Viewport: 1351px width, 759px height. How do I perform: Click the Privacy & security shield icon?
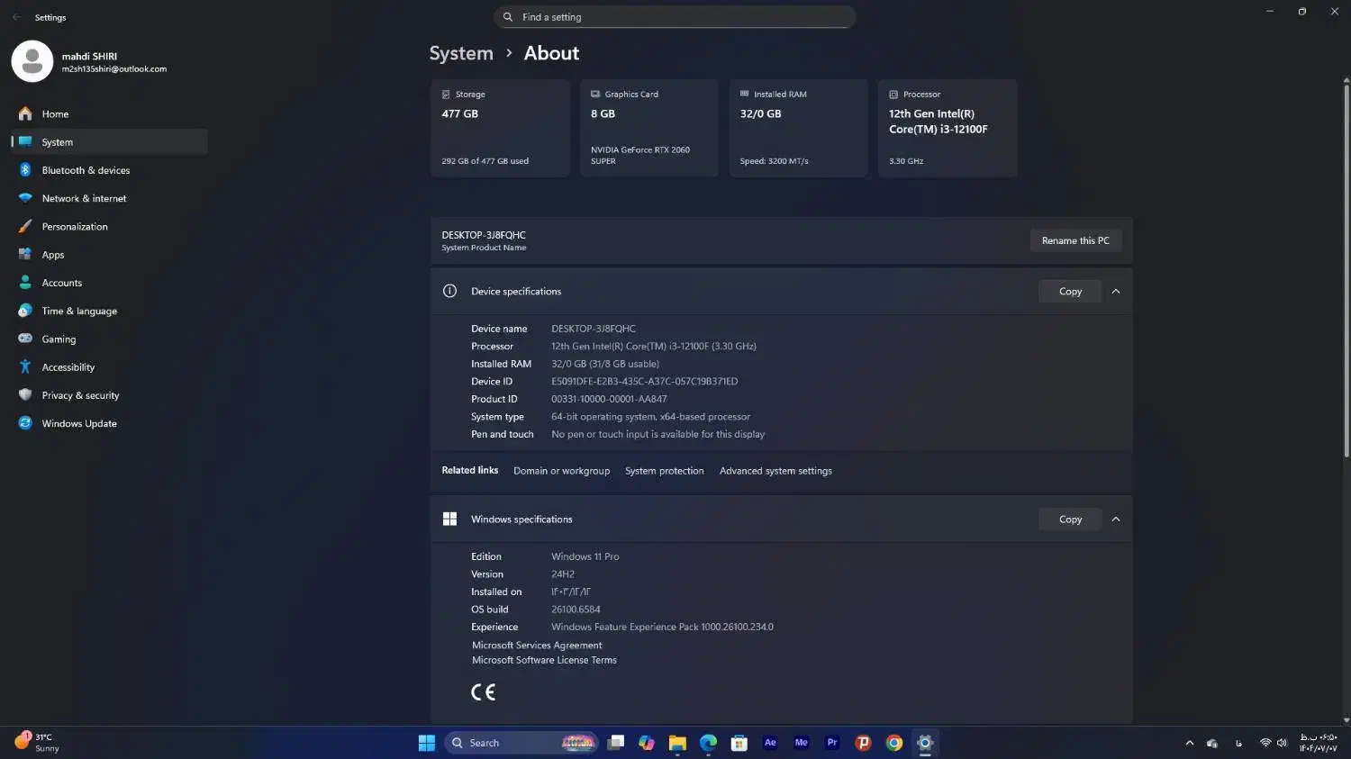click(x=25, y=395)
